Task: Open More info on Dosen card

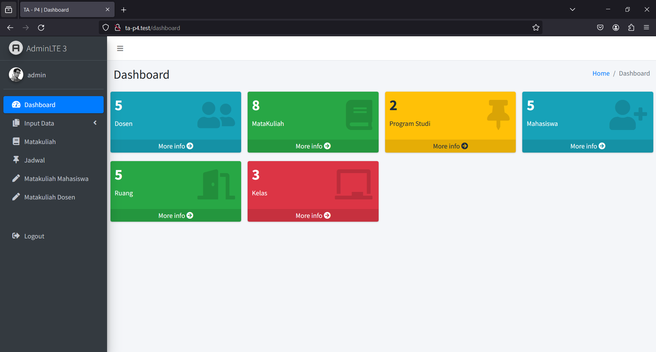Action: click(x=176, y=146)
